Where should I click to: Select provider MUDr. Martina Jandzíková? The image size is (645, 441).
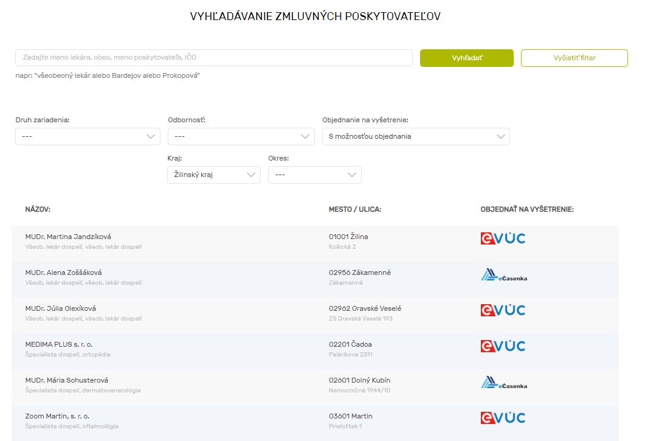[68, 237]
